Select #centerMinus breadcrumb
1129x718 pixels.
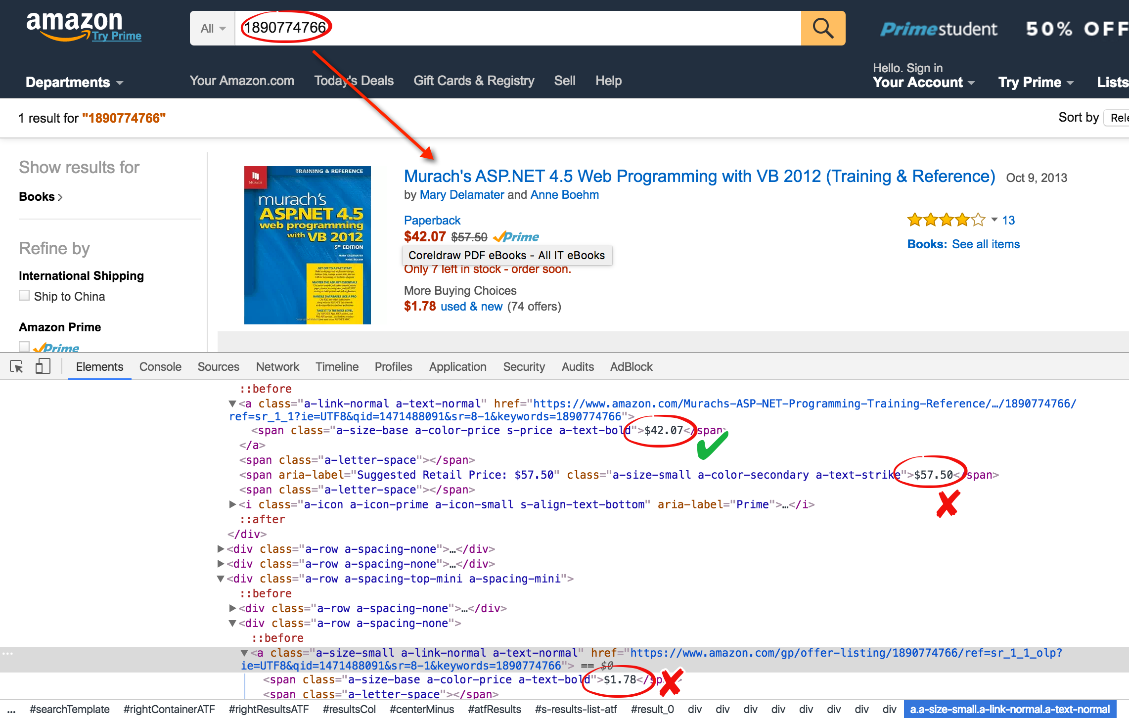pyautogui.click(x=422, y=710)
